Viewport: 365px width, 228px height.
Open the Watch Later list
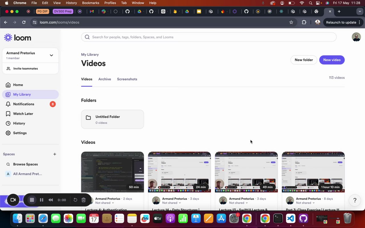pos(30,114)
